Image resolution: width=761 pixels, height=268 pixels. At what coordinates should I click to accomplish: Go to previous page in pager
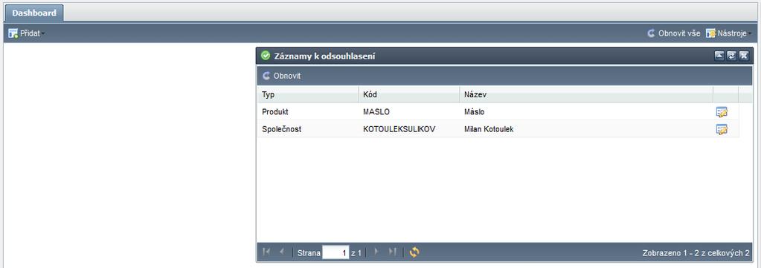click(x=281, y=252)
